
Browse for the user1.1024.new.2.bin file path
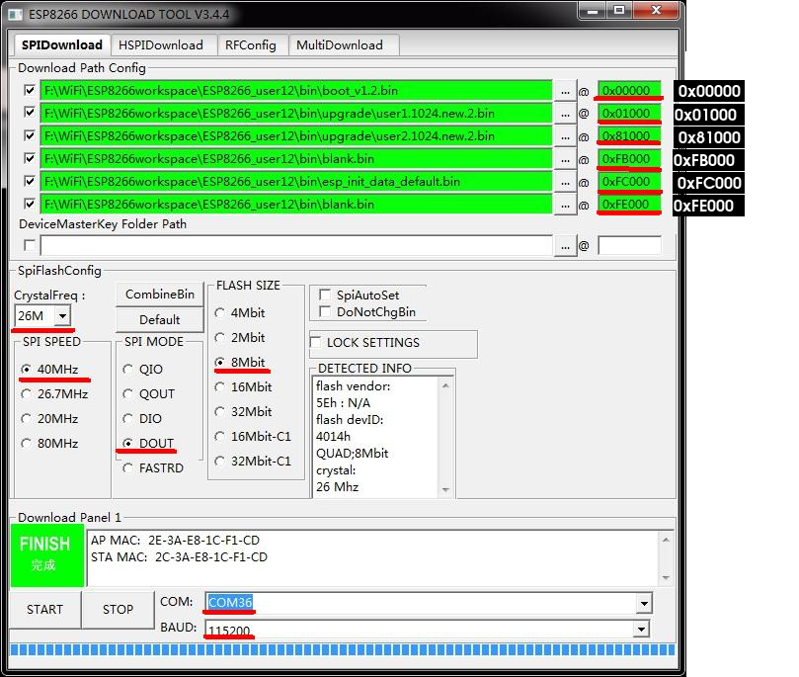click(x=565, y=114)
